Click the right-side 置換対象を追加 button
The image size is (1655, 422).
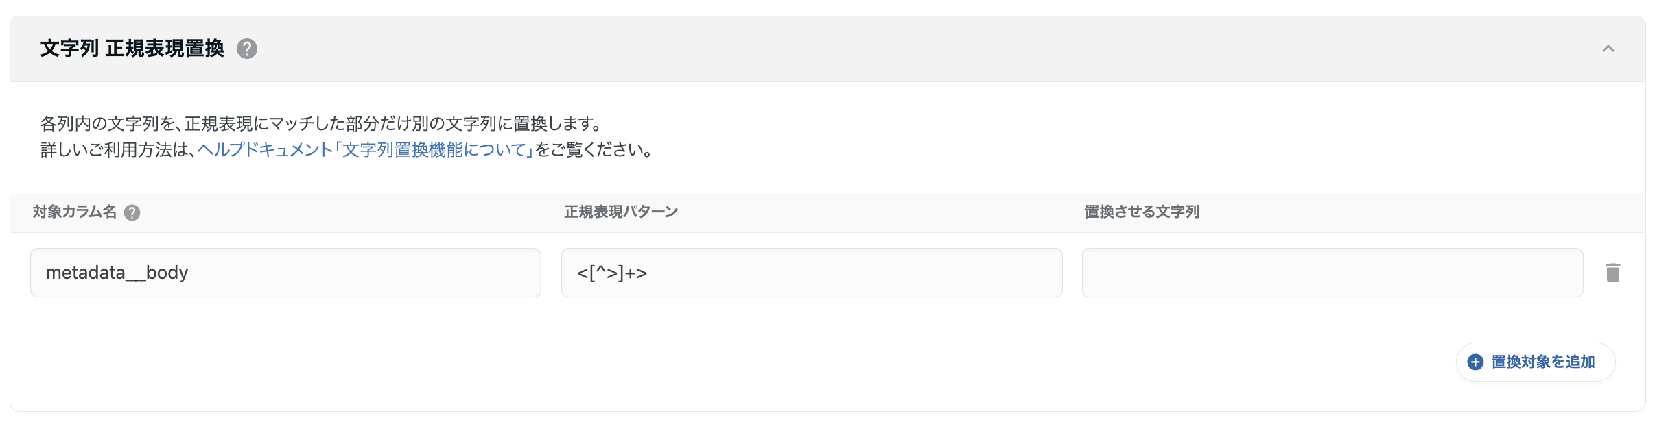point(1535,362)
